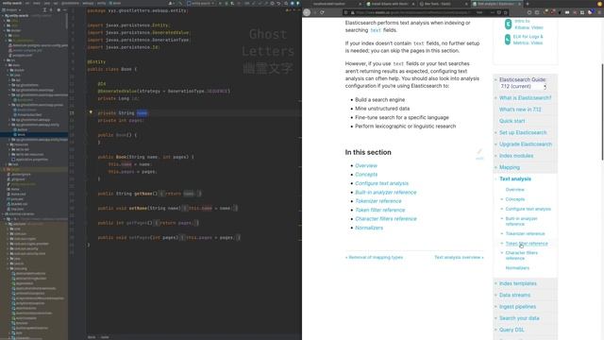
Task: Expand Set up Elasticsearch section
Action: pyautogui.click(x=495, y=132)
